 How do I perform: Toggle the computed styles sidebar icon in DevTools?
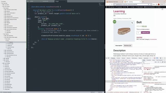[165, 62]
